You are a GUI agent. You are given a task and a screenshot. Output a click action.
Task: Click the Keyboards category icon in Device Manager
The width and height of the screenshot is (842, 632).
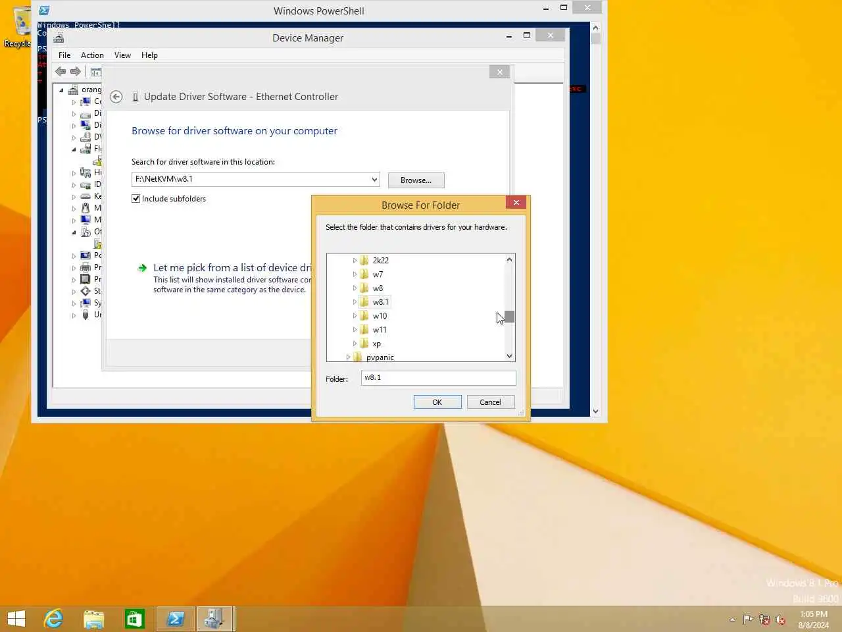pos(86,196)
